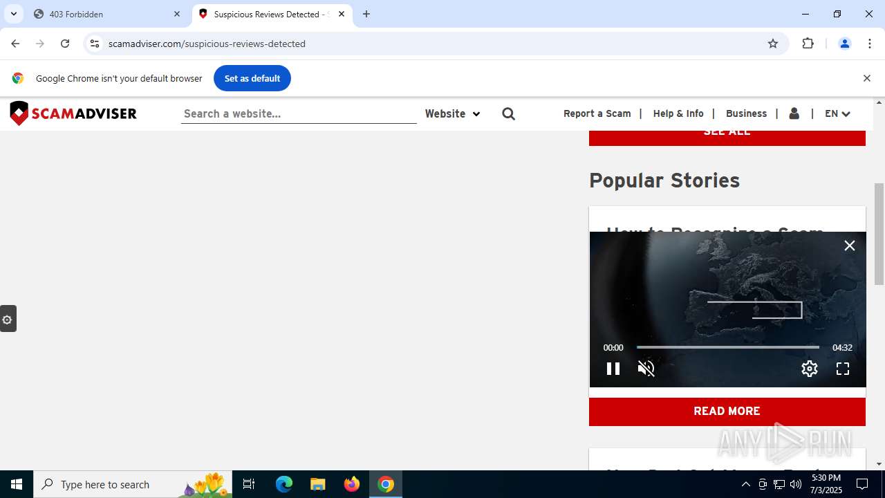Open Task View in taskbar
The image size is (885, 498).
point(249,484)
